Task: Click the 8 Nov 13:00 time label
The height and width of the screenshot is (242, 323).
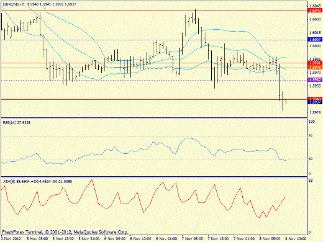Action: [296, 238]
